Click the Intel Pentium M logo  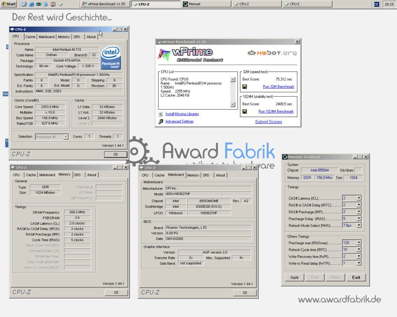pyautogui.click(x=110, y=58)
